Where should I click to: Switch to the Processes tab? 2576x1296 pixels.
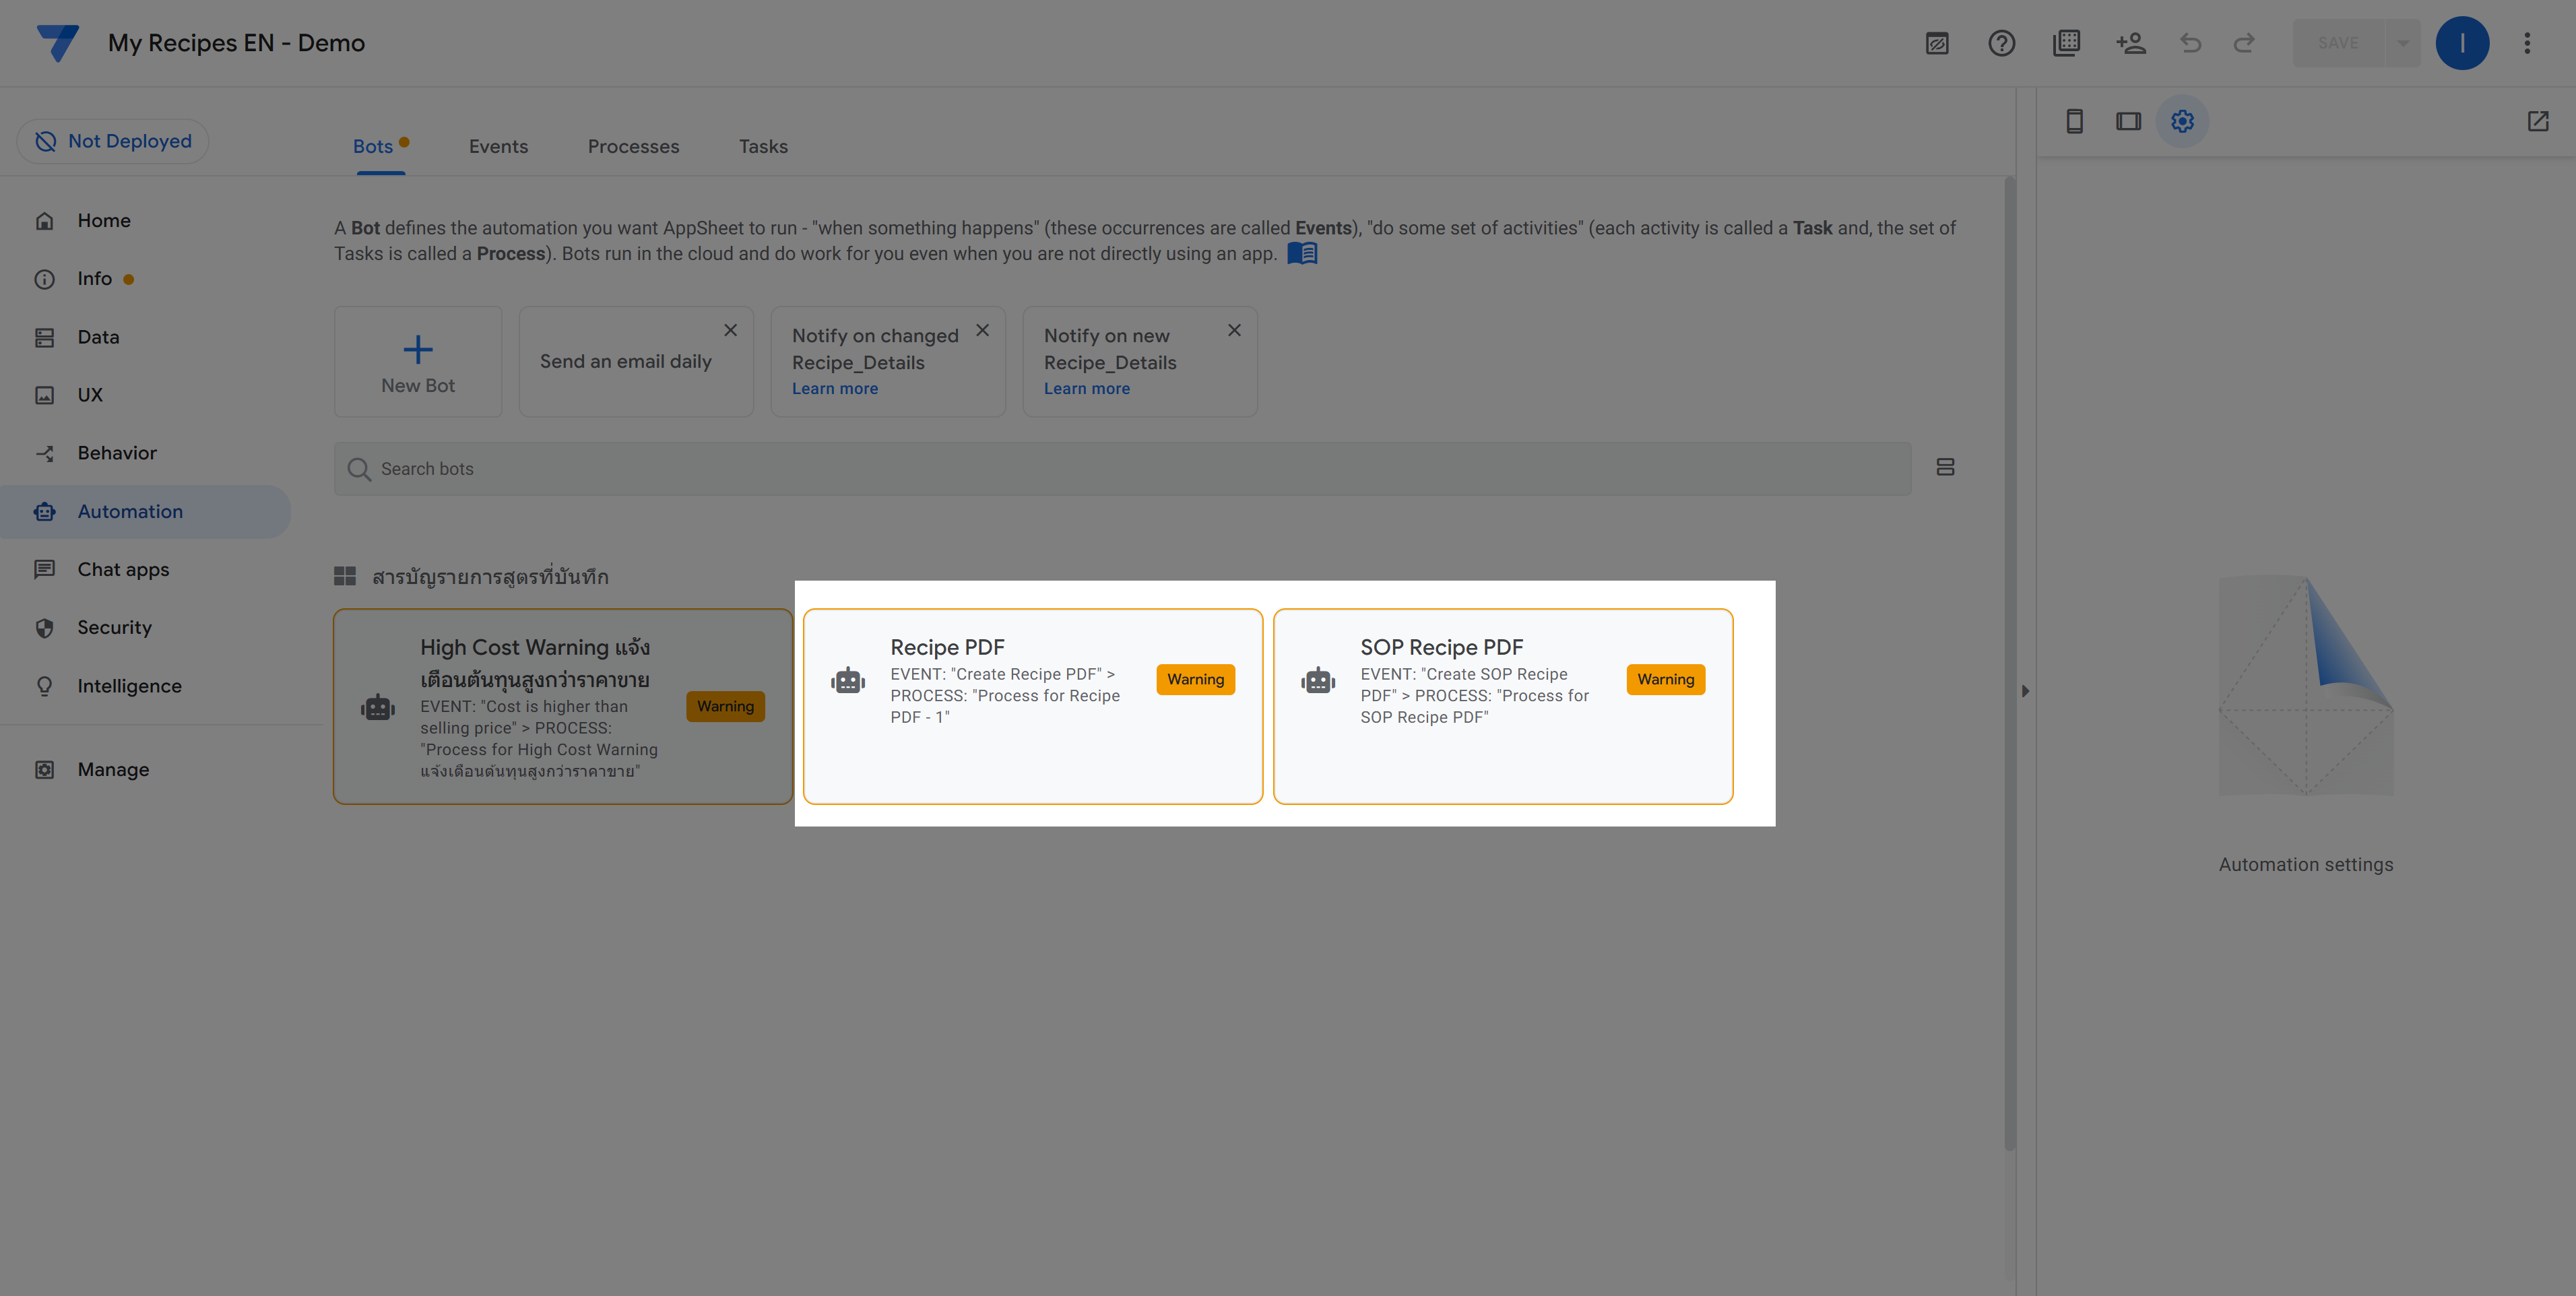click(633, 147)
